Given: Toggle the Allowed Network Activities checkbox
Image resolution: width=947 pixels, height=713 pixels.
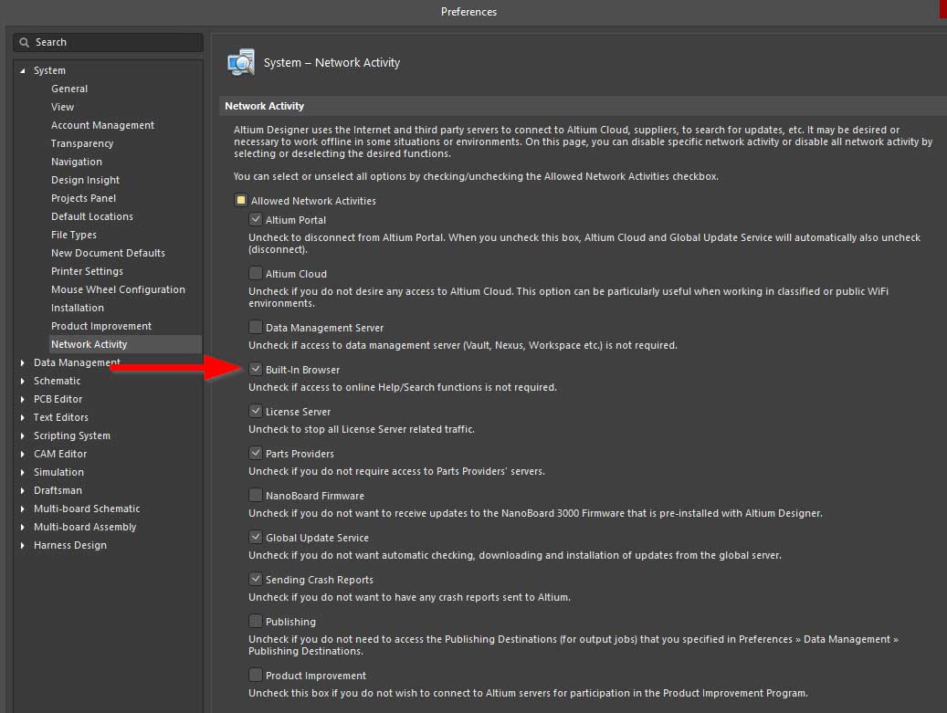Looking at the screenshot, I should point(241,201).
